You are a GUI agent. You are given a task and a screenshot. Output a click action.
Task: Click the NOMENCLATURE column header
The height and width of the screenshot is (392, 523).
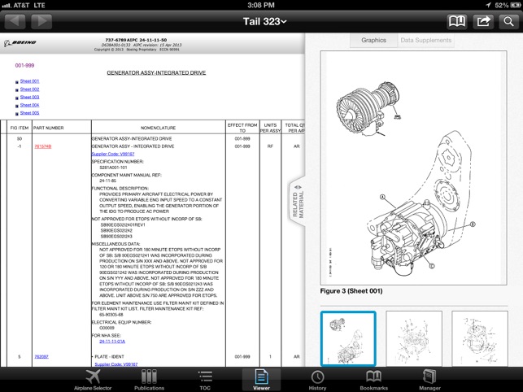[x=158, y=128]
